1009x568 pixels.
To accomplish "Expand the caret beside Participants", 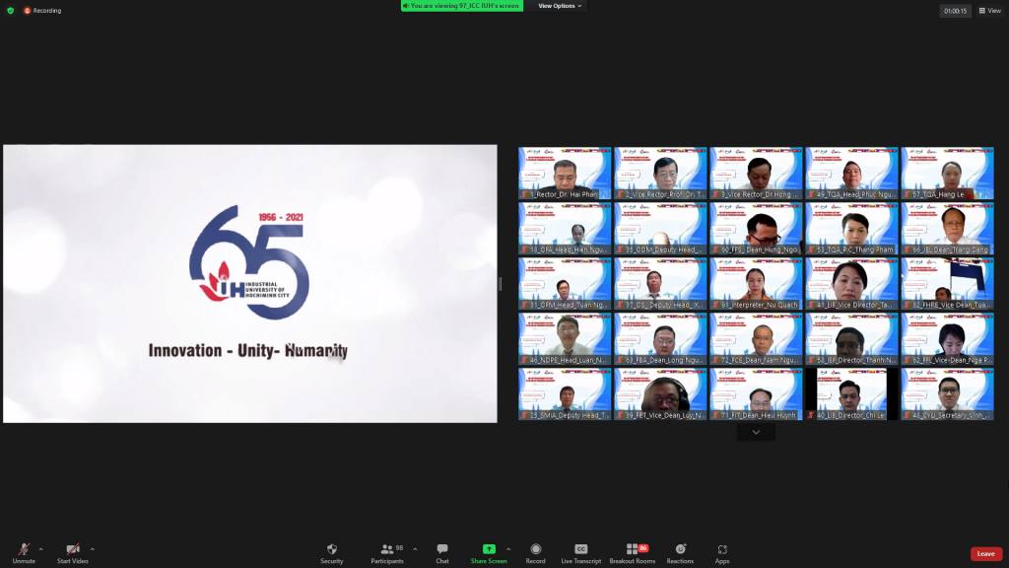I will [x=415, y=549].
